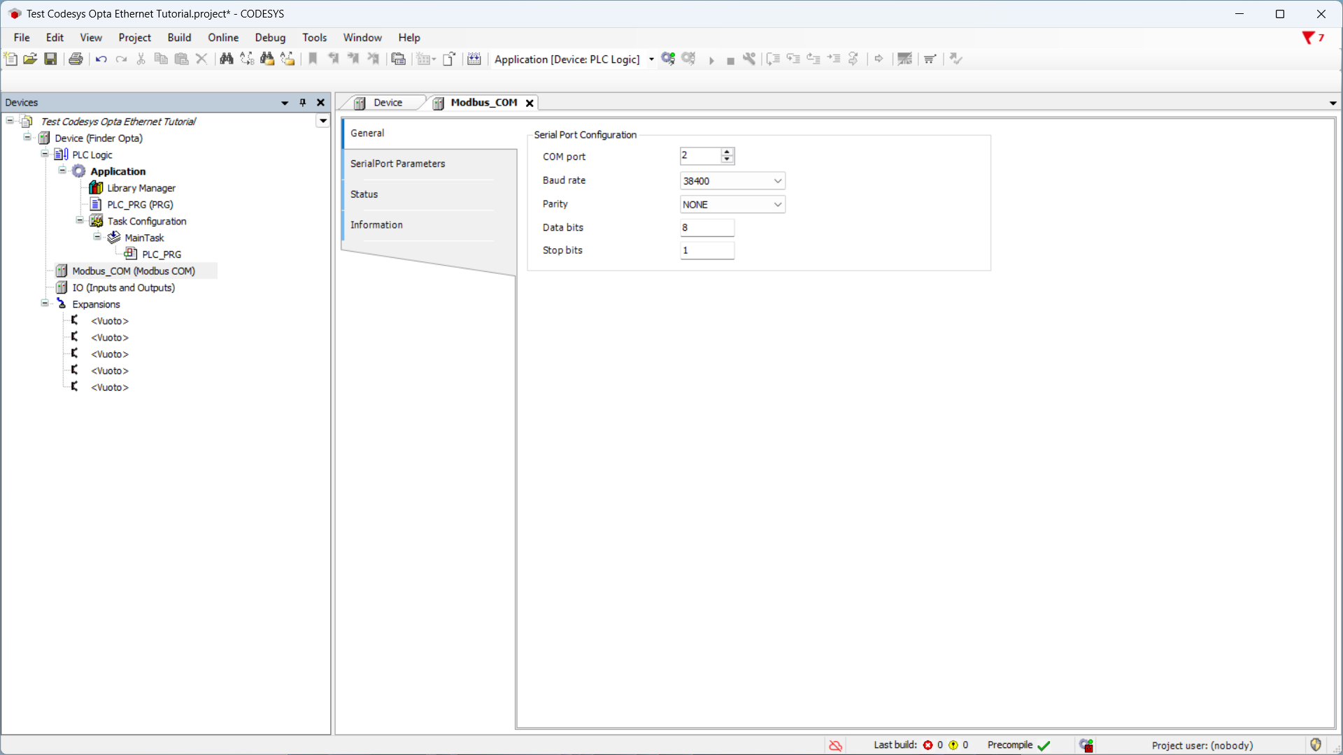Open the Online menu
The image size is (1343, 755).
coord(222,38)
